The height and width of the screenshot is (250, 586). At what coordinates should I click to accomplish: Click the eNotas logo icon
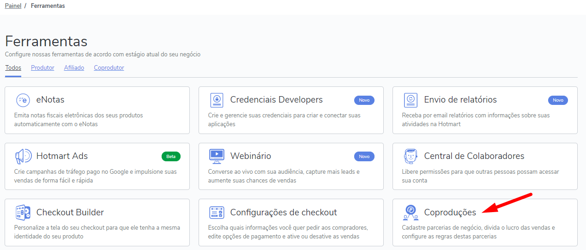point(23,100)
